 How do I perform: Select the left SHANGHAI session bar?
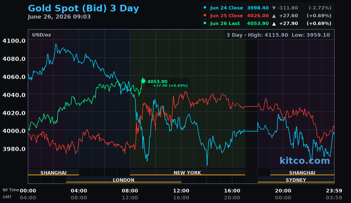(53, 172)
